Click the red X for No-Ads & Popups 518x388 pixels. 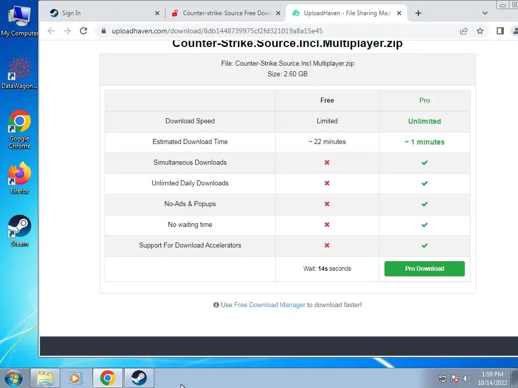click(327, 204)
